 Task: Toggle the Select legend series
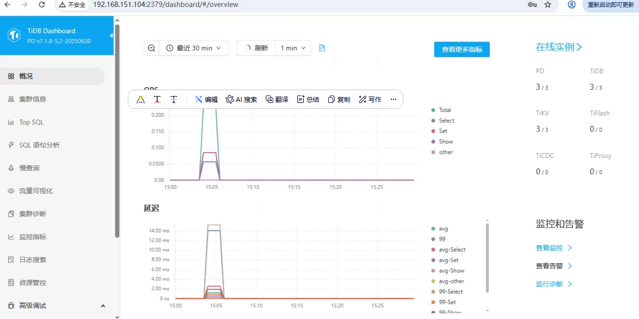(443, 121)
